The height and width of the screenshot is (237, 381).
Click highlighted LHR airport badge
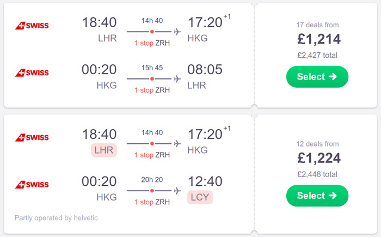point(104,150)
